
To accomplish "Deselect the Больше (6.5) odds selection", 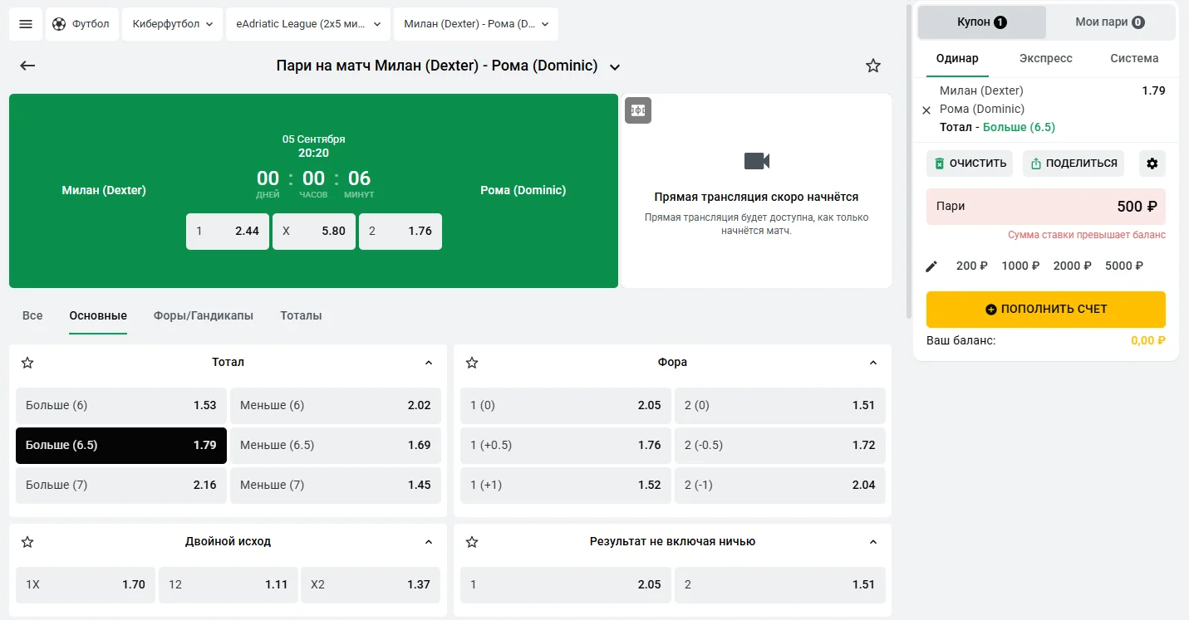I will pyautogui.click(x=120, y=445).
